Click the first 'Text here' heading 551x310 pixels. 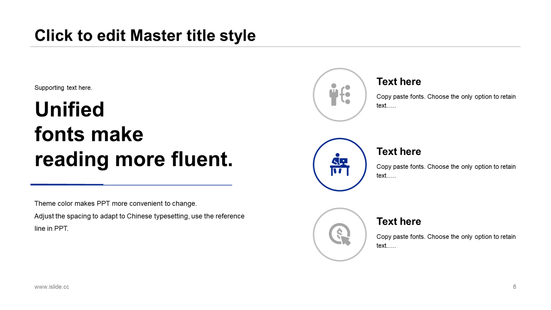(x=399, y=81)
